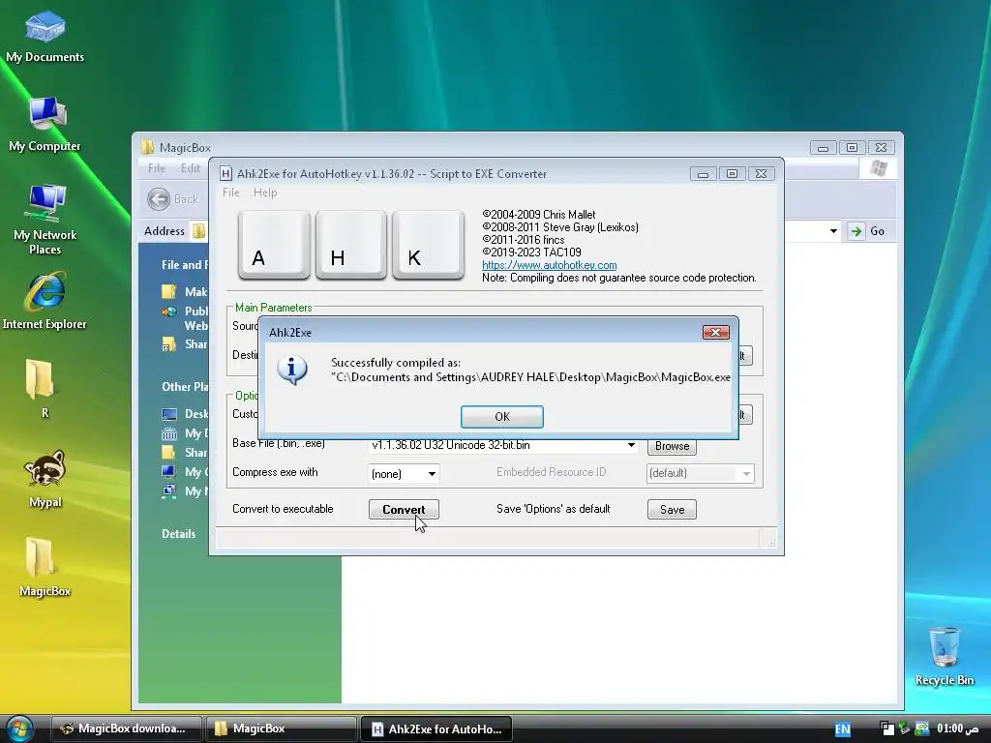Open My Documents desktop icon
Viewport: 991px width, 743px height.
45,37
